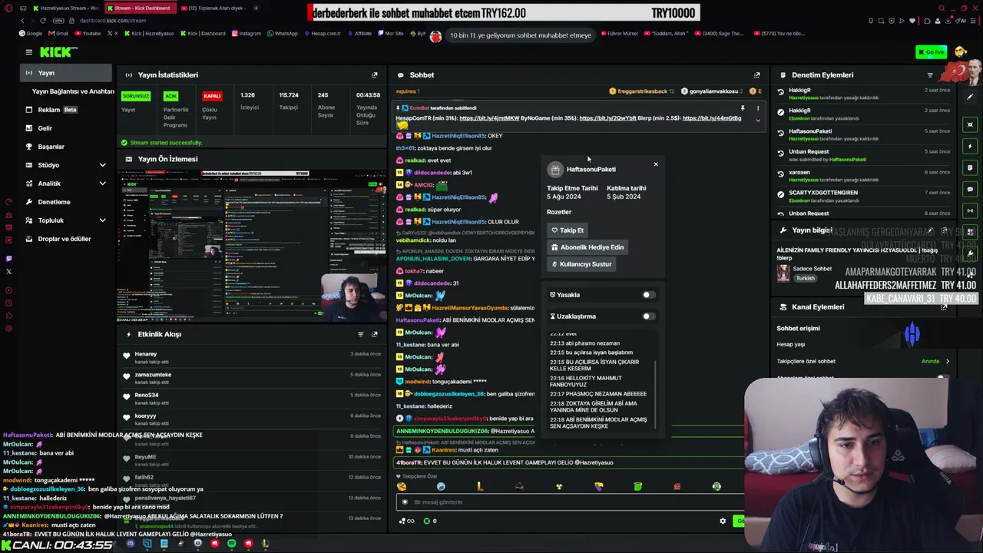The image size is (983, 553).
Task: Collapse the pinned chat message
Action: [758, 120]
